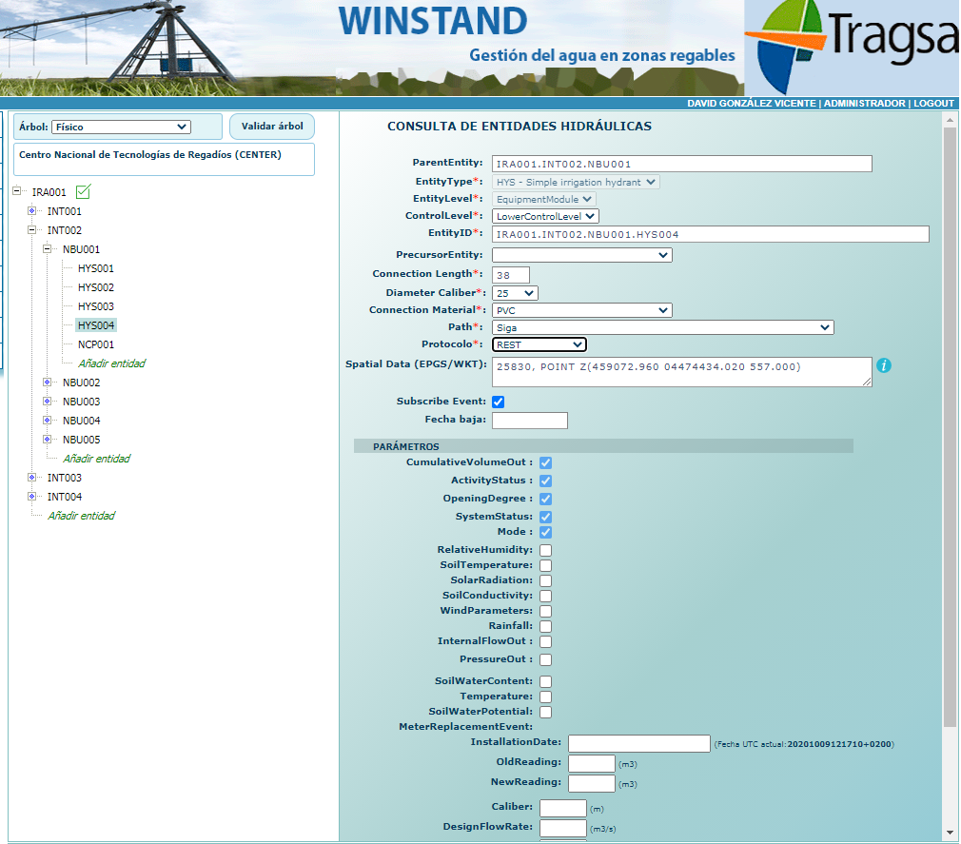Uncheck the Subscribe Event checkbox

tap(499, 402)
